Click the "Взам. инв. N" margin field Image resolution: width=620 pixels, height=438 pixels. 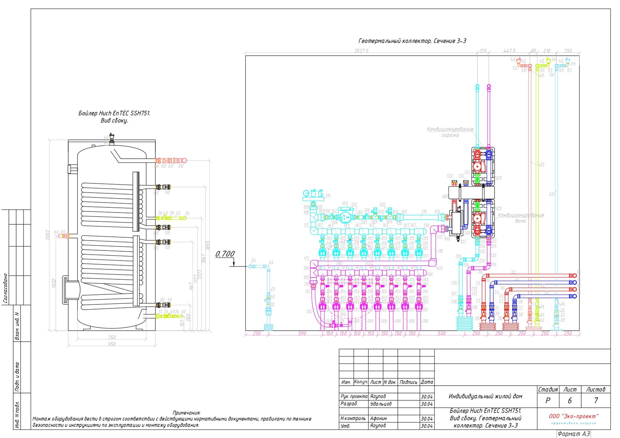(x=17, y=326)
